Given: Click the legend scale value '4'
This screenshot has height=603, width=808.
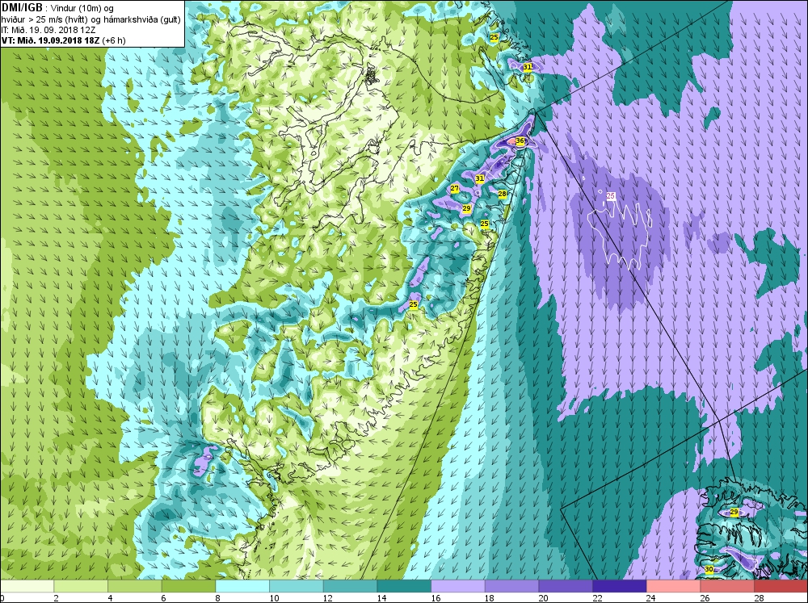Looking at the screenshot, I should click(110, 598).
